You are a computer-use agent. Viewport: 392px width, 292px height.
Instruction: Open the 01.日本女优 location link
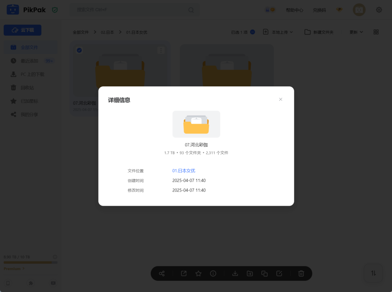click(x=183, y=171)
